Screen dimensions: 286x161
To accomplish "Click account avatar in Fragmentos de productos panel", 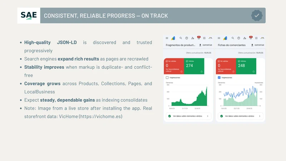I will (x=210, y=38).
